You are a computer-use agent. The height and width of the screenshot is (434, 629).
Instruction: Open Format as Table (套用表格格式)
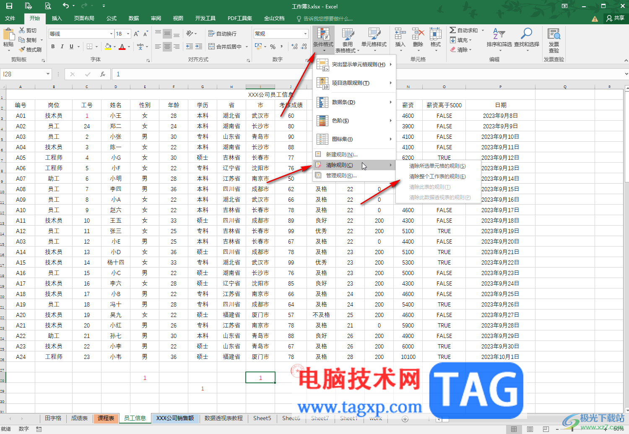[x=348, y=41]
